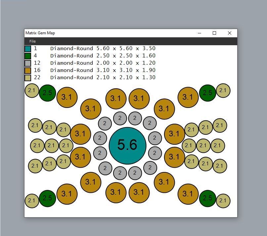
Task: Select the green 2.5 gem at bottom right
Action: (x=207, y=198)
